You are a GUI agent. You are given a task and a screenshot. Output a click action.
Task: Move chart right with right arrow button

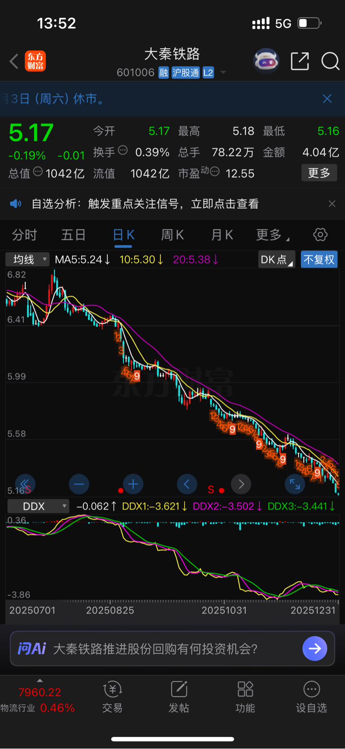pyautogui.click(x=241, y=484)
